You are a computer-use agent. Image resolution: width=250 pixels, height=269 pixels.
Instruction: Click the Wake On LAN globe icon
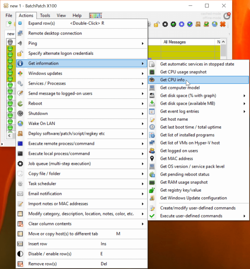coord(20,123)
